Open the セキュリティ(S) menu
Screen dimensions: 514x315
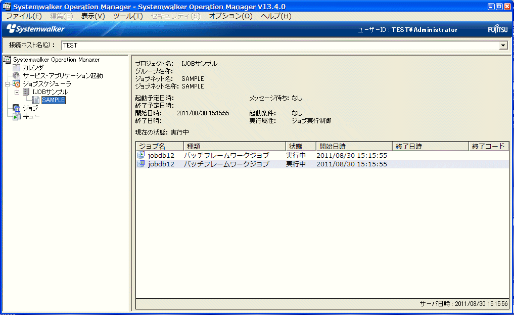coord(175,16)
